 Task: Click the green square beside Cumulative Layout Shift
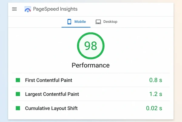pyautogui.click(x=18, y=108)
